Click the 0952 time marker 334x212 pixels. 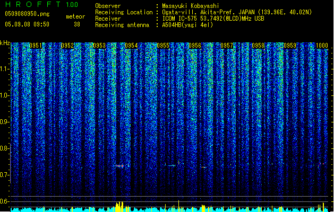point(67,46)
